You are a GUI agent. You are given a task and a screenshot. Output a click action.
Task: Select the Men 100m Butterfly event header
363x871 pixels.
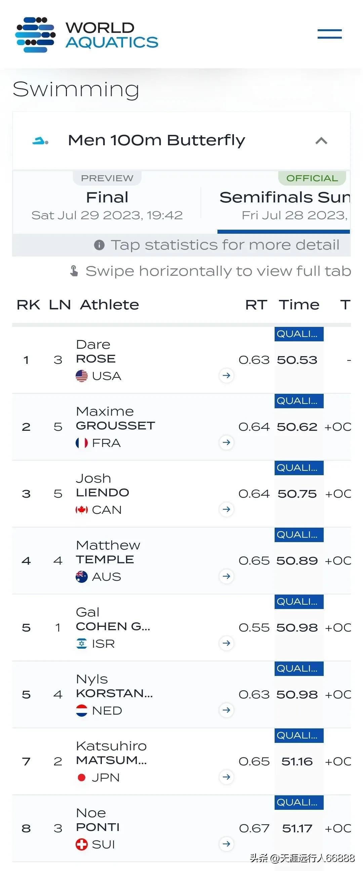click(x=182, y=141)
